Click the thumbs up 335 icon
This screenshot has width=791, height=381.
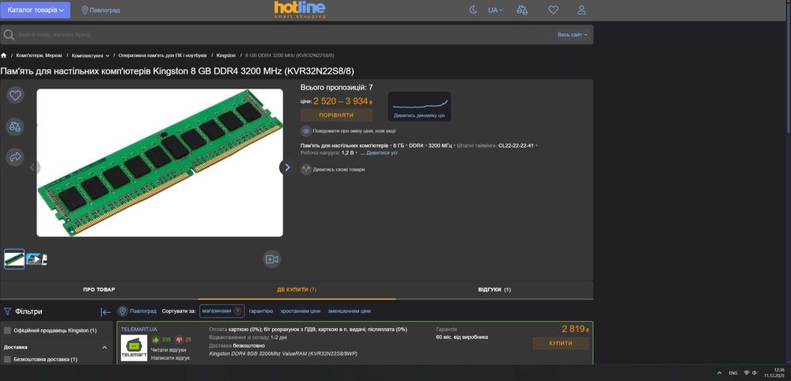point(155,340)
